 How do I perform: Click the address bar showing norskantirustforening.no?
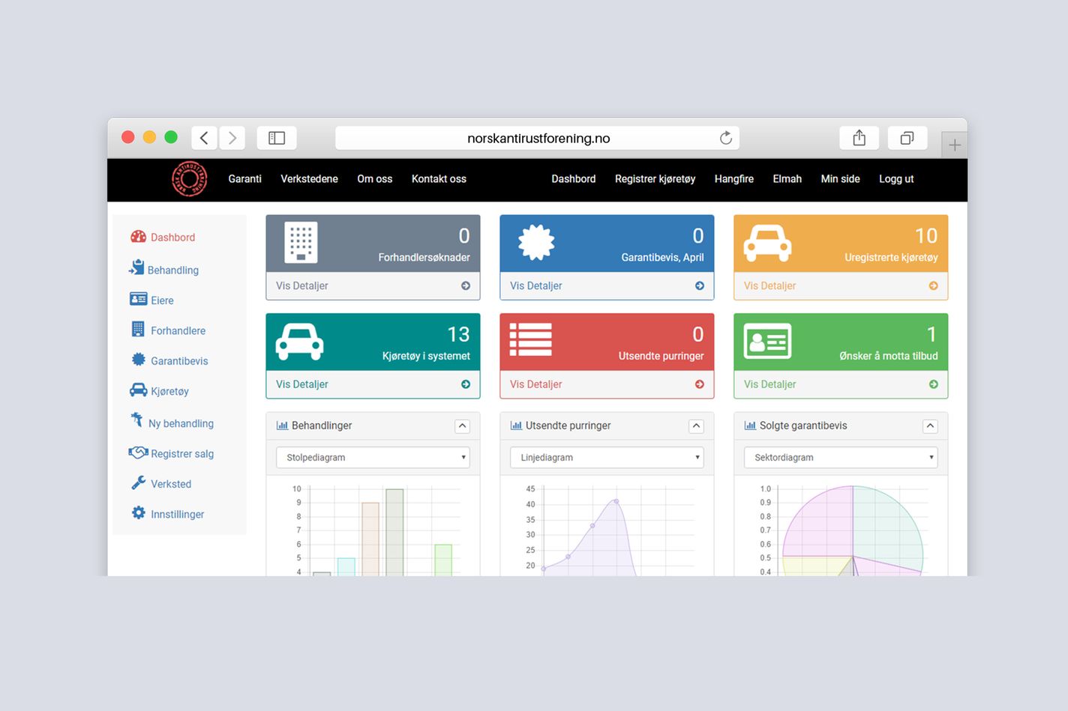538,138
